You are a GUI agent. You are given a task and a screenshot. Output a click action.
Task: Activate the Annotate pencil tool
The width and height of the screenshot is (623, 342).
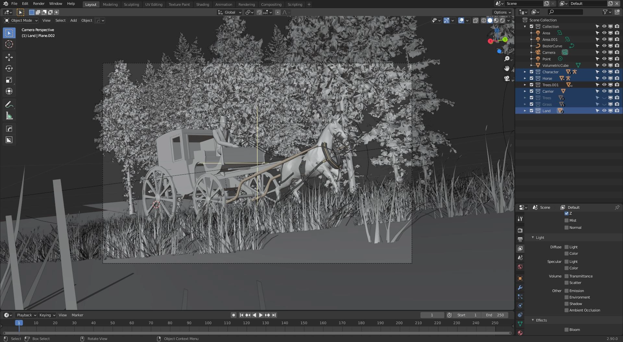click(x=9, y=104)
